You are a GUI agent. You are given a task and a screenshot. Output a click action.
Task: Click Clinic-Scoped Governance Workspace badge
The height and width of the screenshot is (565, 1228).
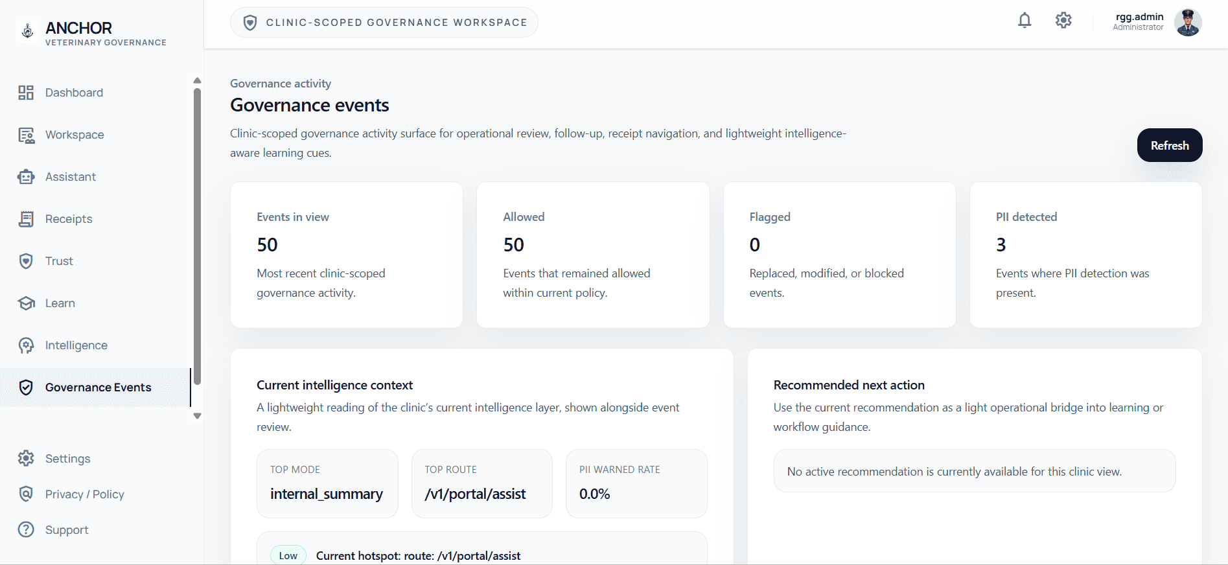[x=384, y=23]
